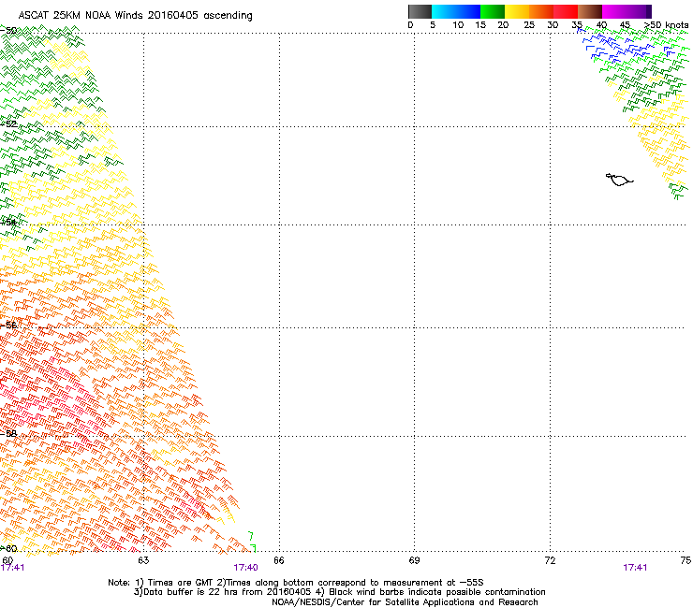Click the longitude label '66'
This screenshot has height=608, width=693.
click(279, 560)
